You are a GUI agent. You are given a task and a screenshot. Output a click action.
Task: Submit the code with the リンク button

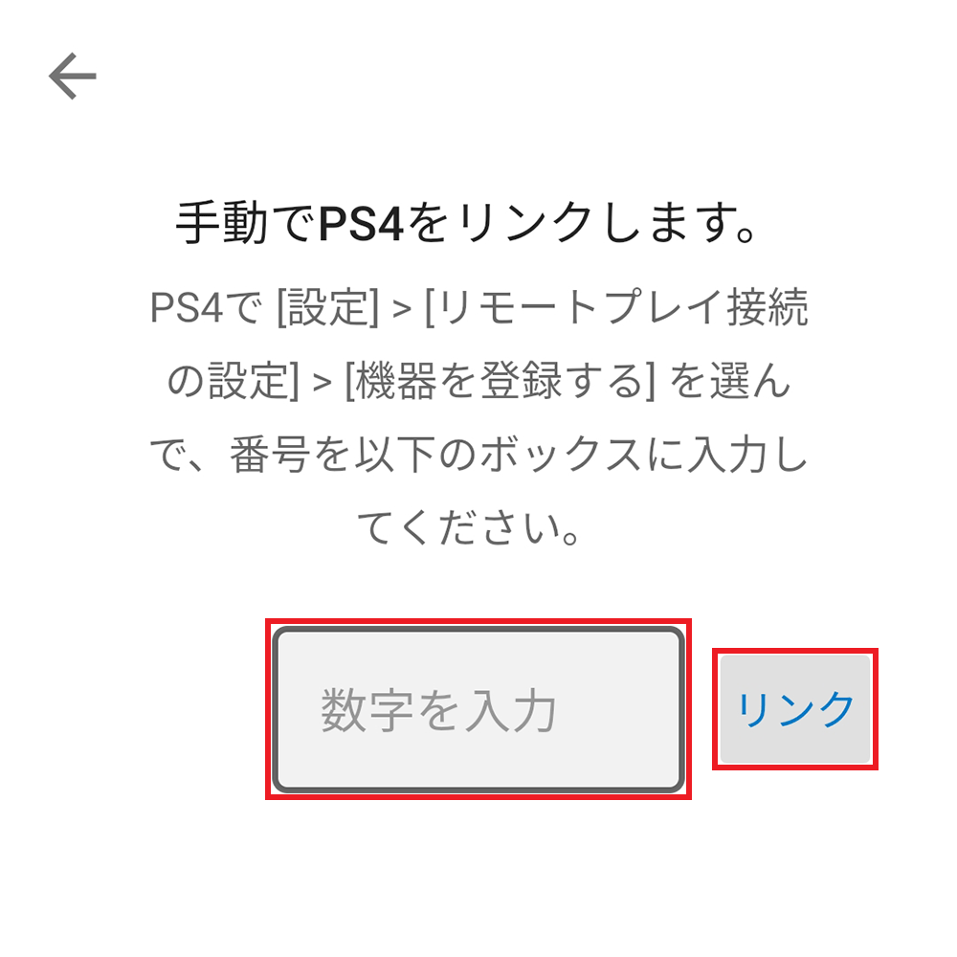(794, 708)
